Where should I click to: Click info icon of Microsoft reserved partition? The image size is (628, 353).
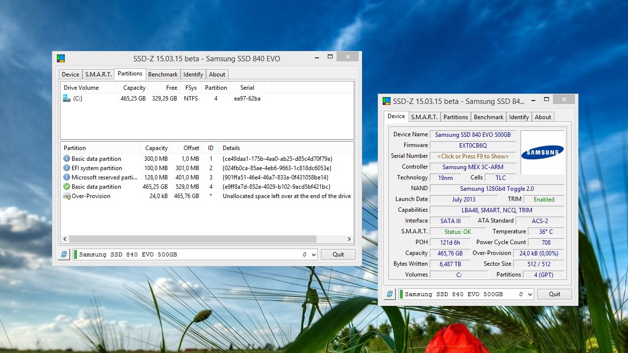[67, 177]
